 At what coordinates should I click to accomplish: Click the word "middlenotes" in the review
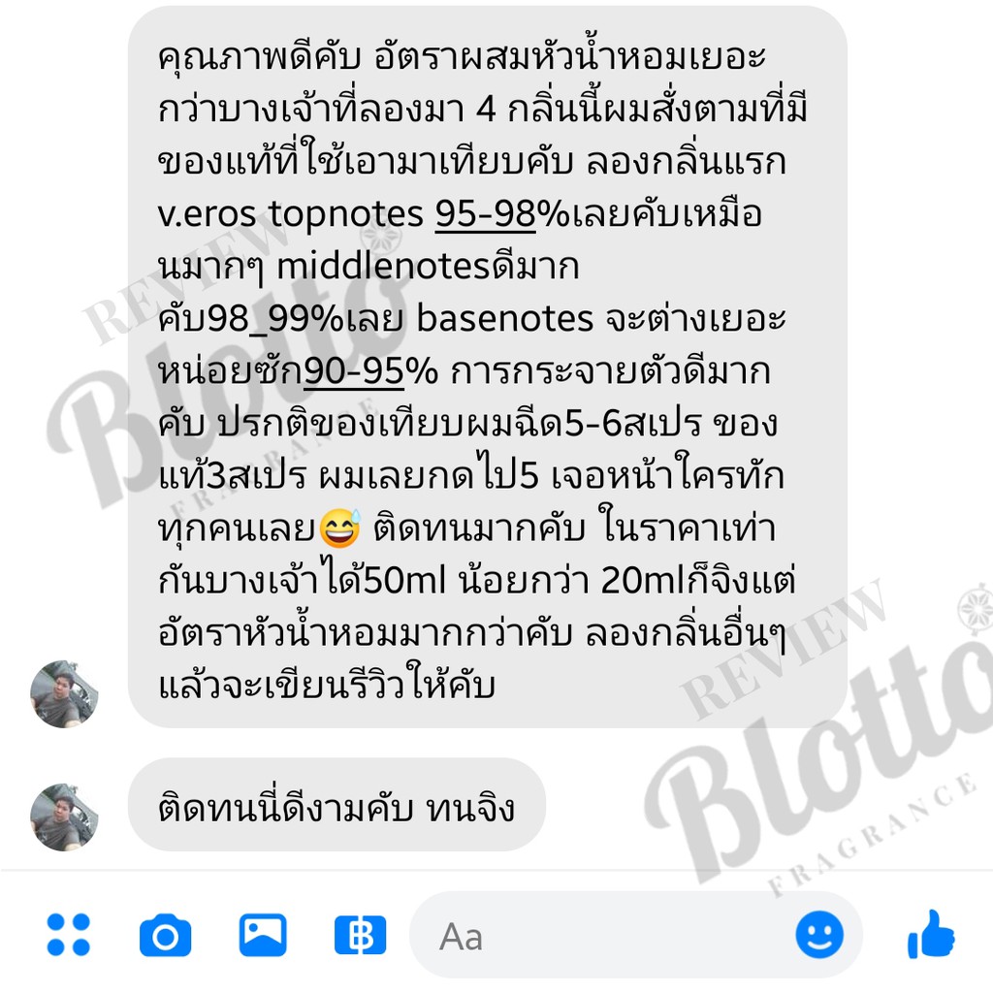[384, 267]
